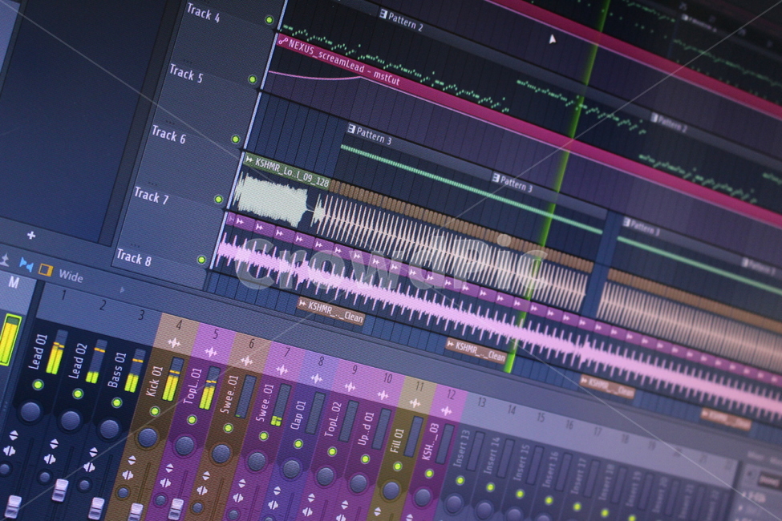This screenshot has height=521, width=782.
Task: Mute the Clap 01 mixer channel
Action: click(298, 444)
